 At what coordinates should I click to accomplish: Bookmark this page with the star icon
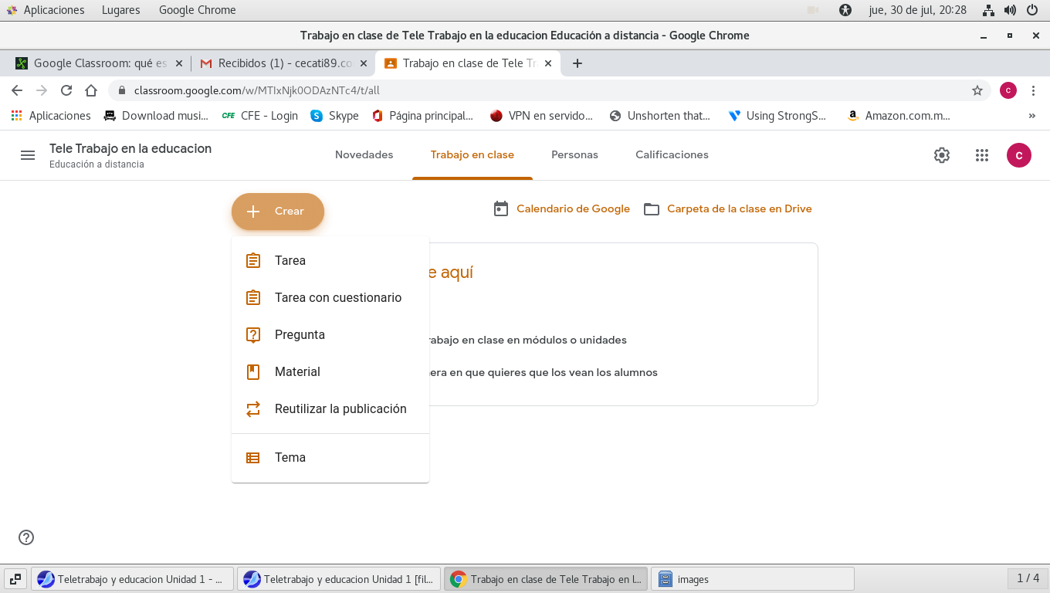point(977,90)
